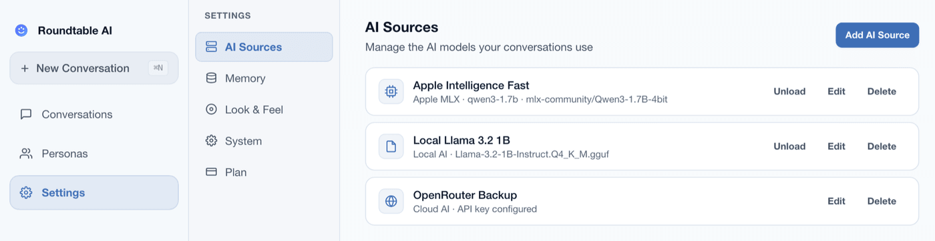The width and height of the screenshot is (935, 241).
Task: Click the plus icon in New Conversation
Action: 25,69
